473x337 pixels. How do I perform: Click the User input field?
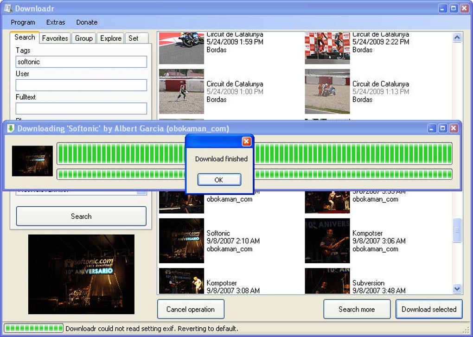[81, 85]
